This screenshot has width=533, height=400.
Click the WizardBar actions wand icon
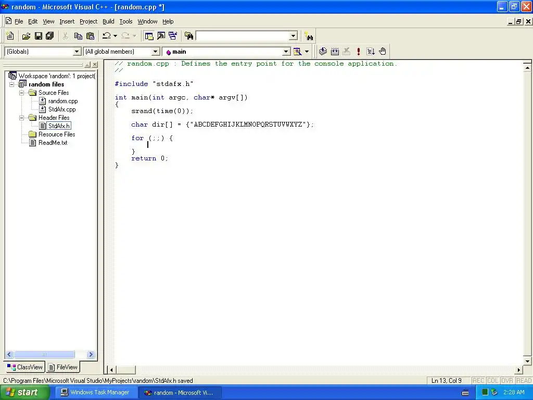click(297, 52)
